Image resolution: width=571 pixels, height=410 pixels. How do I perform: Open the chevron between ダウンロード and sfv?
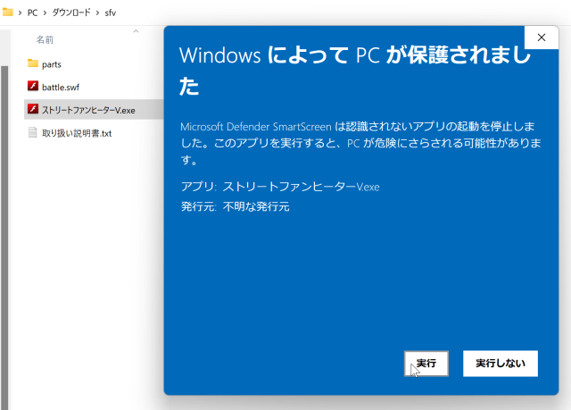click(97, 13)
